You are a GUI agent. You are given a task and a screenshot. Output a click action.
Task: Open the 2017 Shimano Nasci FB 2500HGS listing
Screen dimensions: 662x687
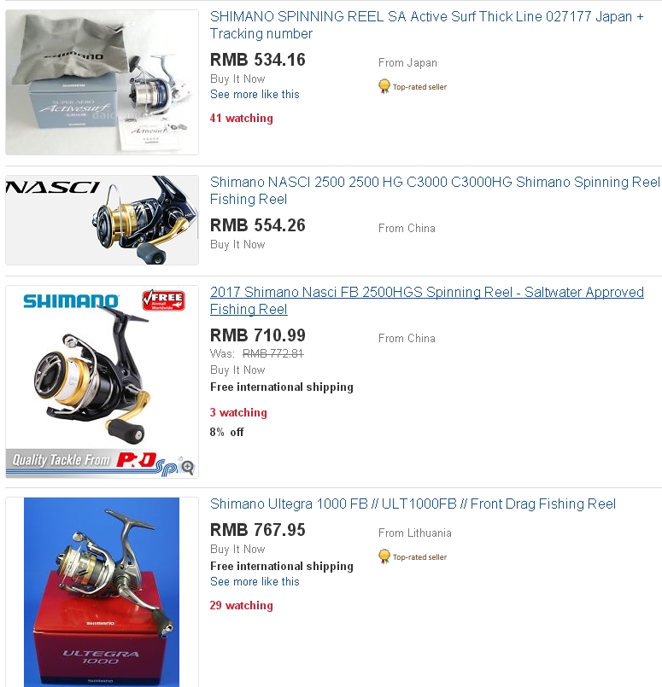pyautogui.click(x=426, y=300)
